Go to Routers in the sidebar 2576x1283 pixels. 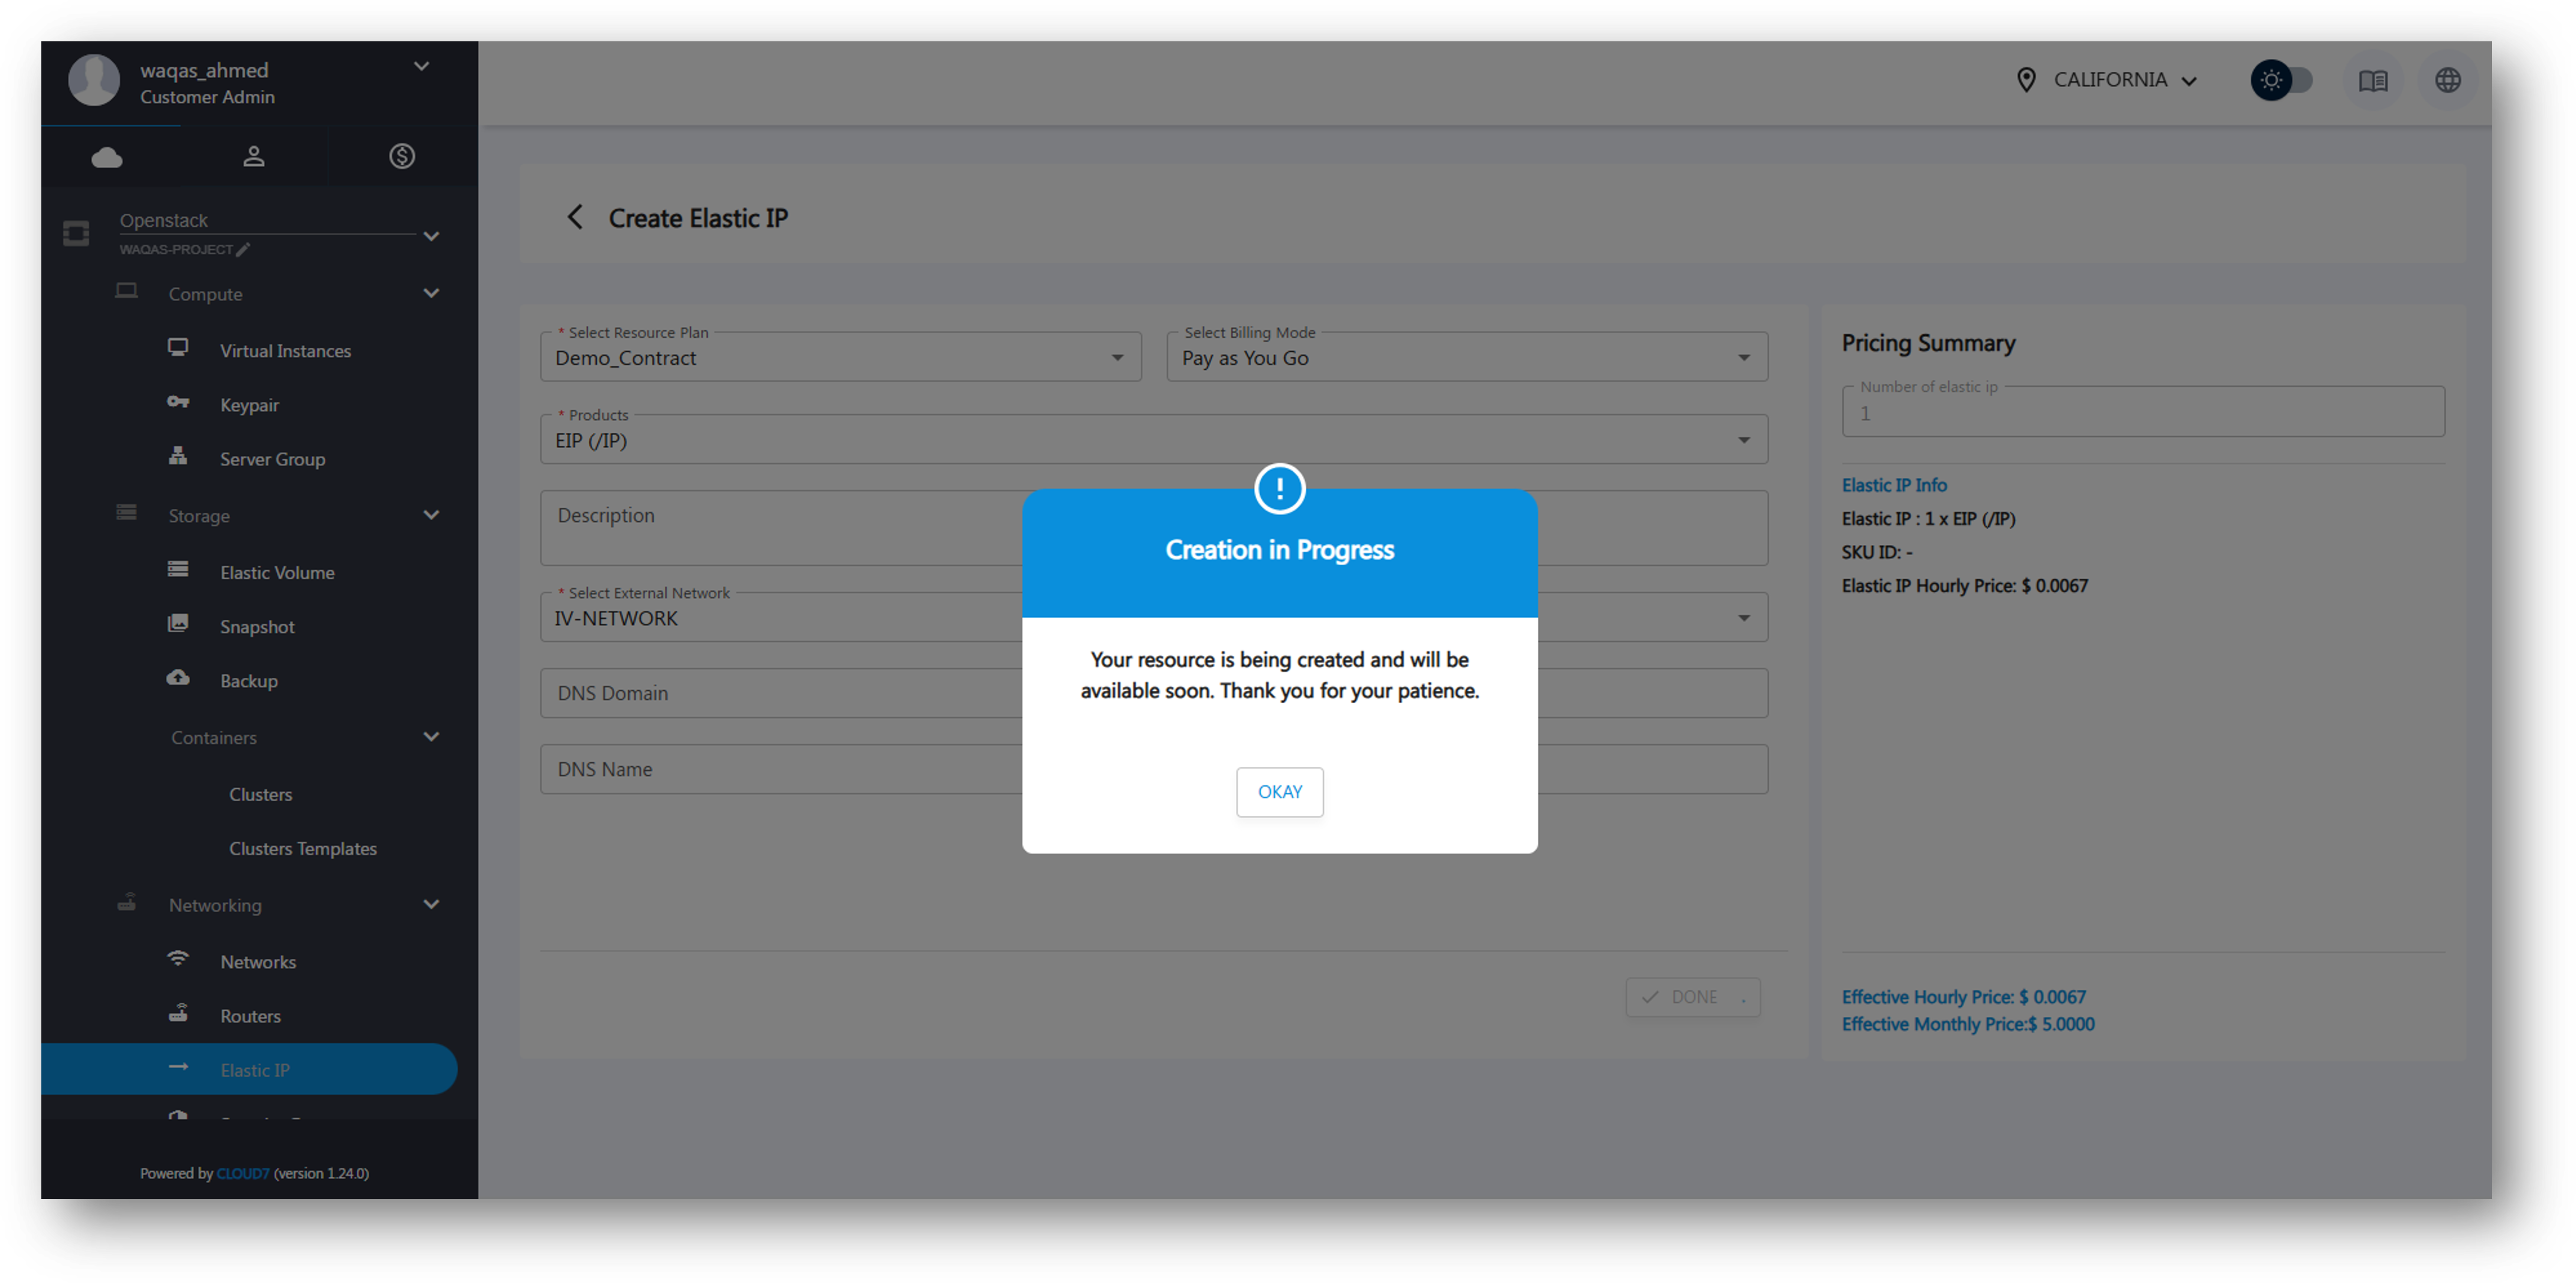click(x=250, y=1016)
